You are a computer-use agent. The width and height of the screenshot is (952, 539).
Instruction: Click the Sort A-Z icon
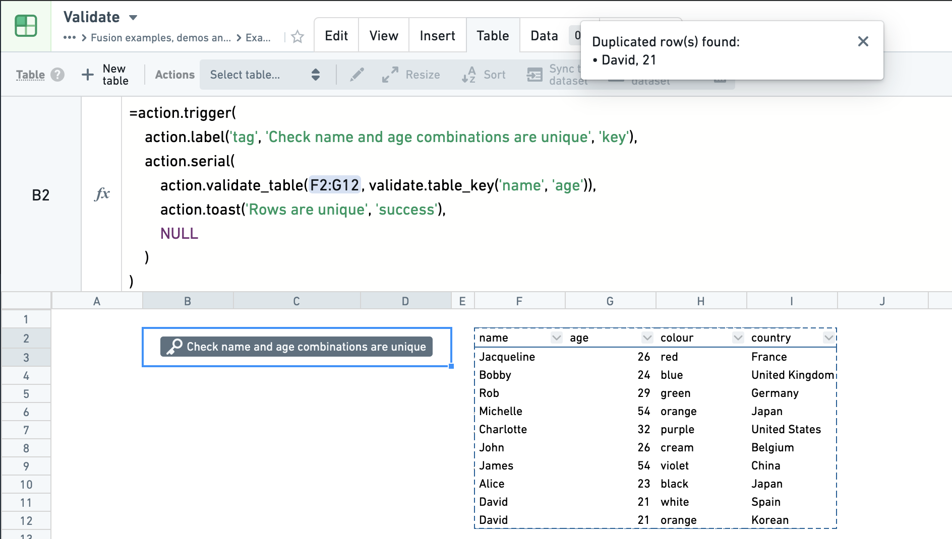(468, 75)
